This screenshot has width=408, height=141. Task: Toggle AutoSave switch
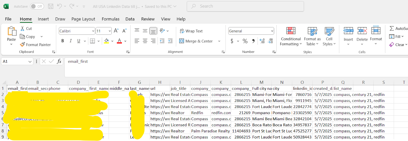click(37, 6)
